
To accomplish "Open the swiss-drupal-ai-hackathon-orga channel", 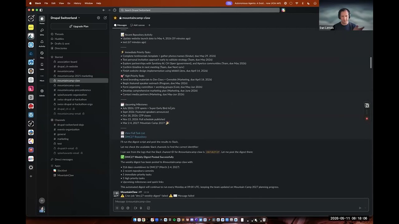I will click(75, 104).
